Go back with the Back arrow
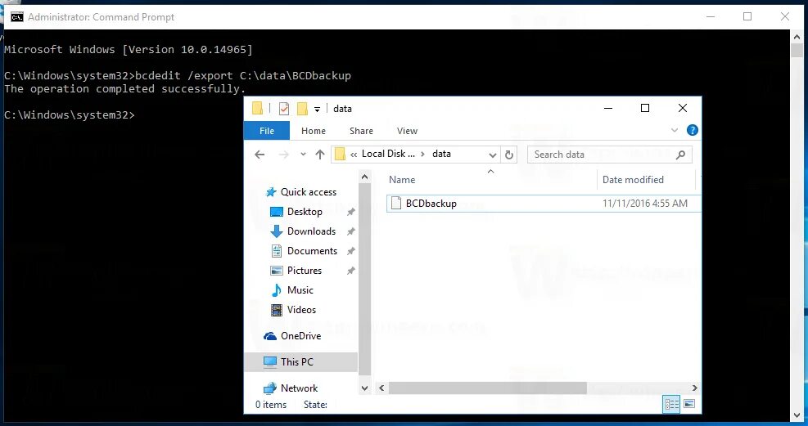This screenshot has width=808, height=426. coord(260,155)
